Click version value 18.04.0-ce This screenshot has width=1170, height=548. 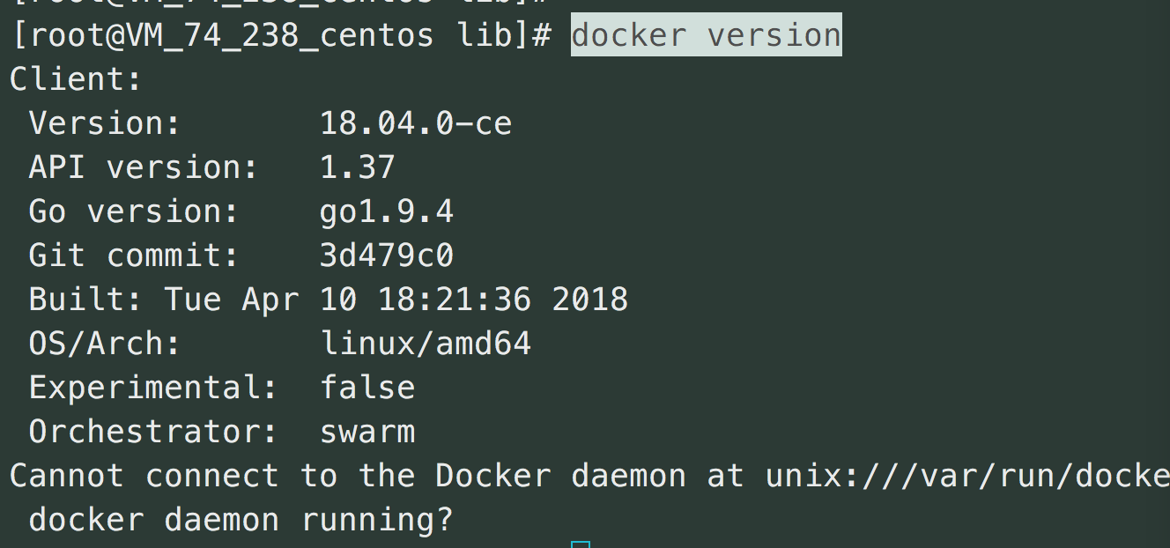click(416, 123)
